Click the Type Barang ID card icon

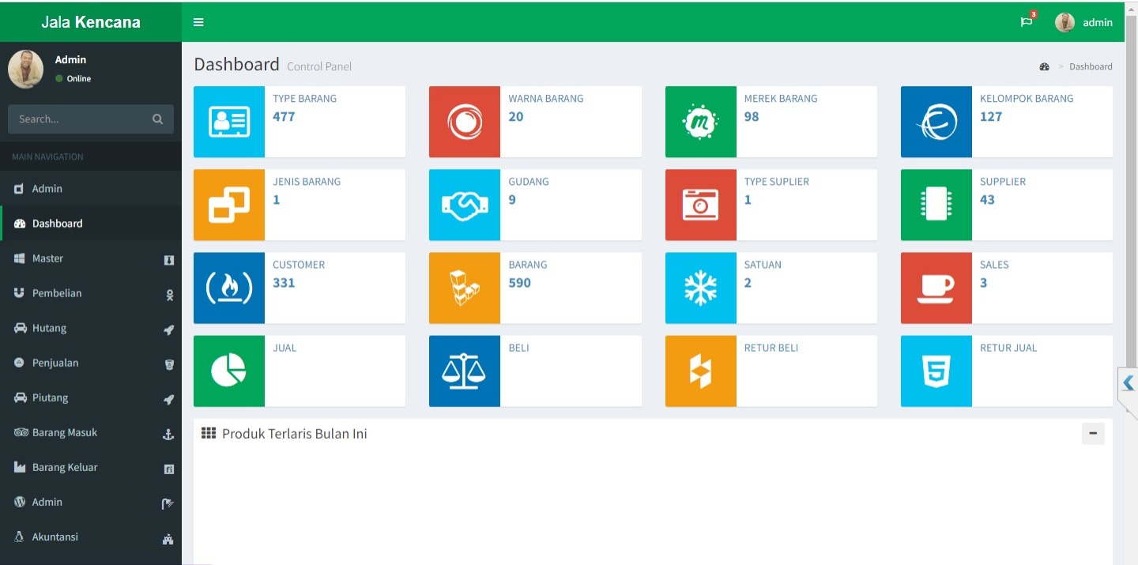point(229,122)
